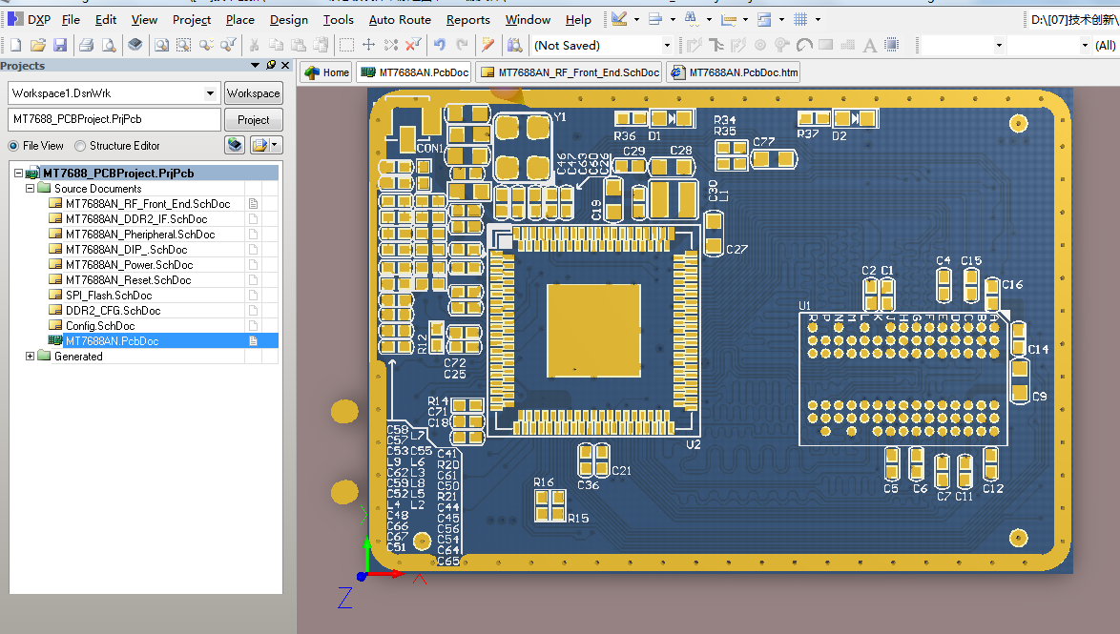Image resolution: width=1120 pixels, height=634 pixels.
Task: Open the File menu
Action: point(71,20)
